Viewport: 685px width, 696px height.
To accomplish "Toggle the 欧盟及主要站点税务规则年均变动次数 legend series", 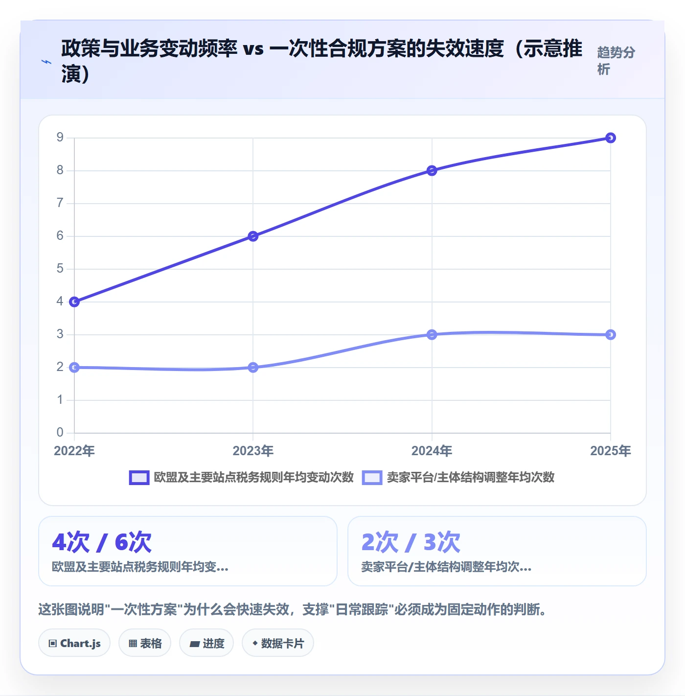I will [x=241, y=477].
